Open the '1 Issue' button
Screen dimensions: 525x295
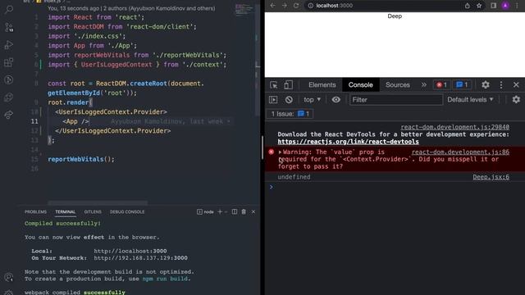tap(290, 114)
